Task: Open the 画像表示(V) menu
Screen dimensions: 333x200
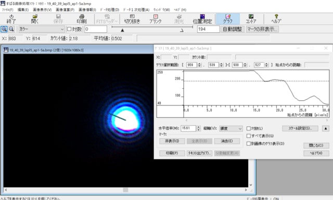Action: click(42, 10)
